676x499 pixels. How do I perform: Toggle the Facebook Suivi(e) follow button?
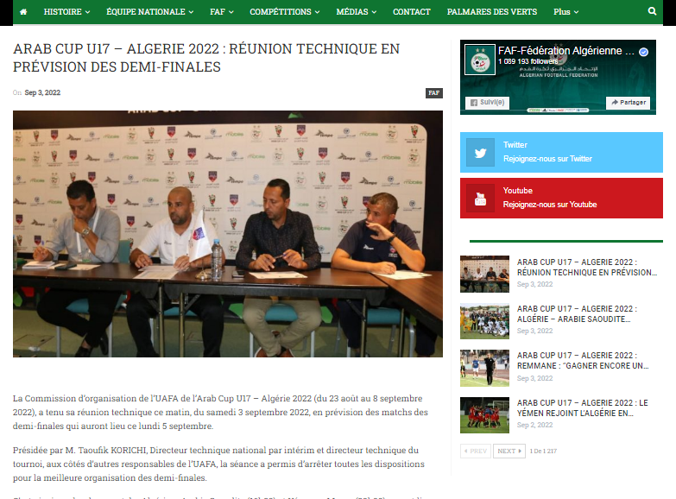tap(487, 103)
